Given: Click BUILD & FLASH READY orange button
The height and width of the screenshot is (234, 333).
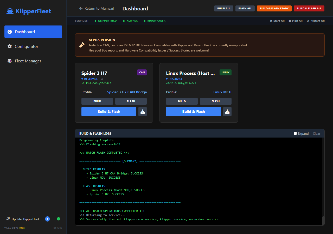Looking at the screenshot, I should coord(274,8).
